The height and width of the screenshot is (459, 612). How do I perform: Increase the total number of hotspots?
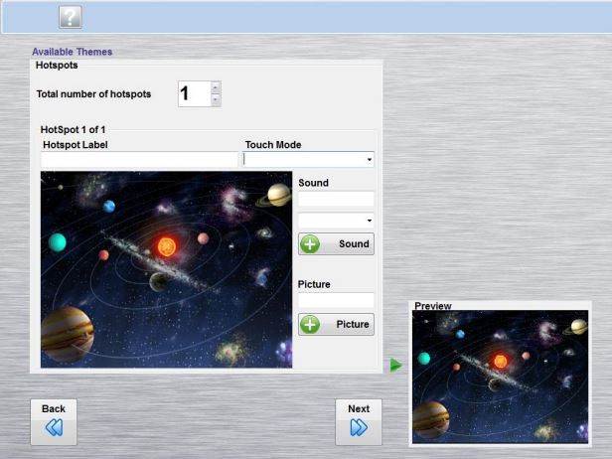tap(216, 88)
